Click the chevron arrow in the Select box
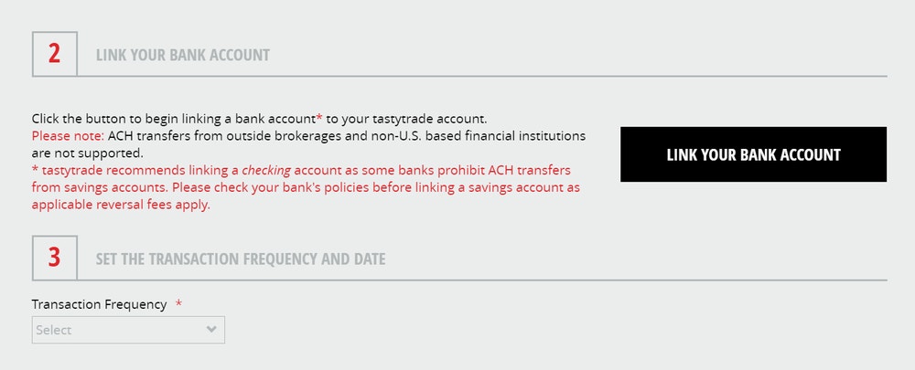915x370 pixels. 211,330
